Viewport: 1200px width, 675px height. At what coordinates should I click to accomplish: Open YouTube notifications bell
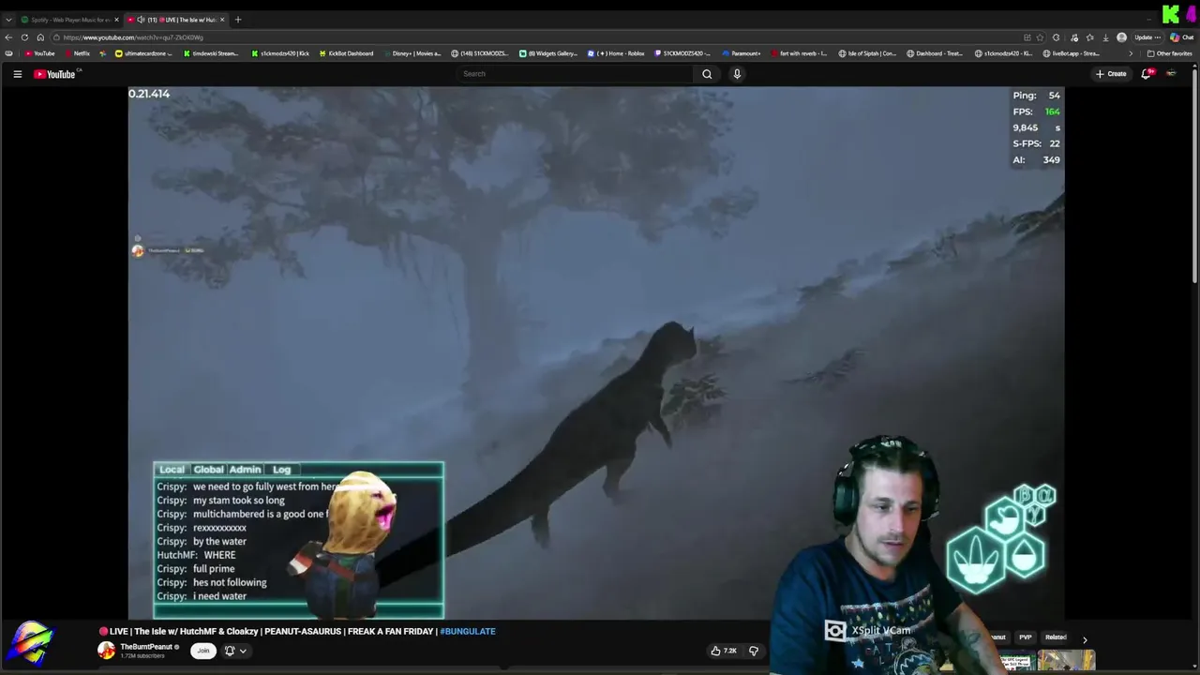1146,74
